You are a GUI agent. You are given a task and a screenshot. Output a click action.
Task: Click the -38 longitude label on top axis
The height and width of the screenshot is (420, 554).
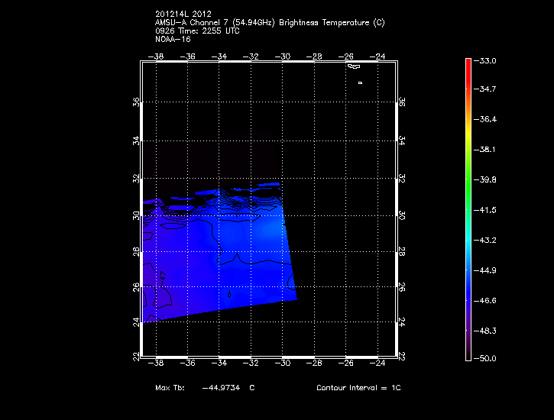click(x=158, y=56)
